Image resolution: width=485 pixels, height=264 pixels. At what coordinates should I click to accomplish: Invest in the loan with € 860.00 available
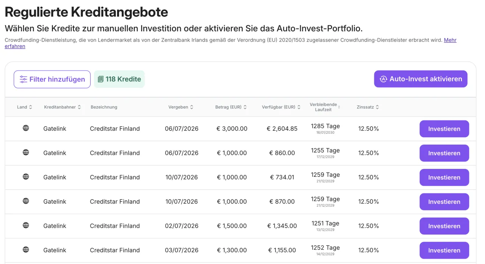[x=444, y=153]
